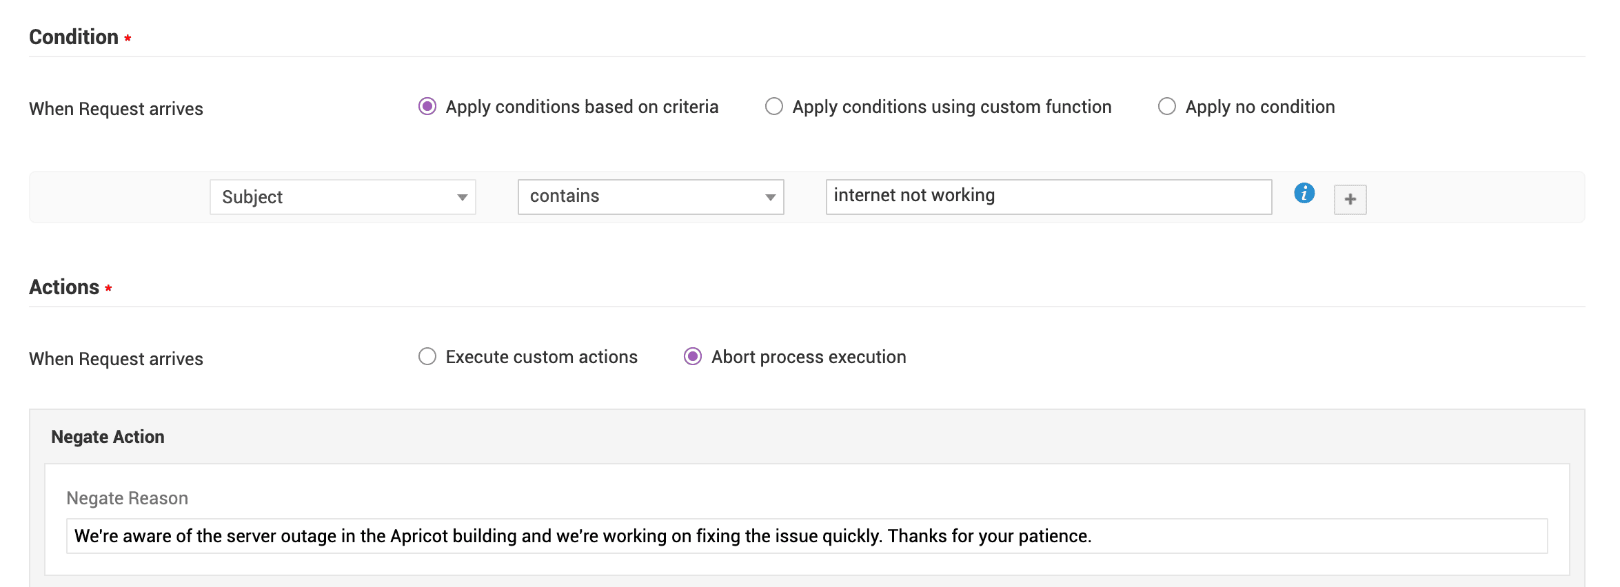The width and height of the screenshot is (1620, 587).
Task: Click the 'Negate Reason' field label
Action: [x=127, y=498]
